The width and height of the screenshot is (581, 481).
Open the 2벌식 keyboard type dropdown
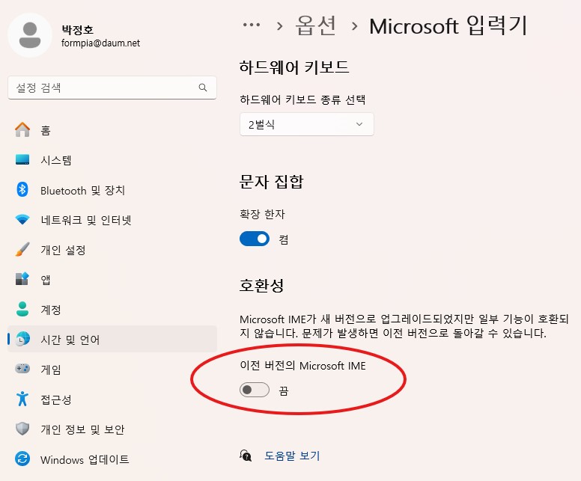tap(307, 124)
